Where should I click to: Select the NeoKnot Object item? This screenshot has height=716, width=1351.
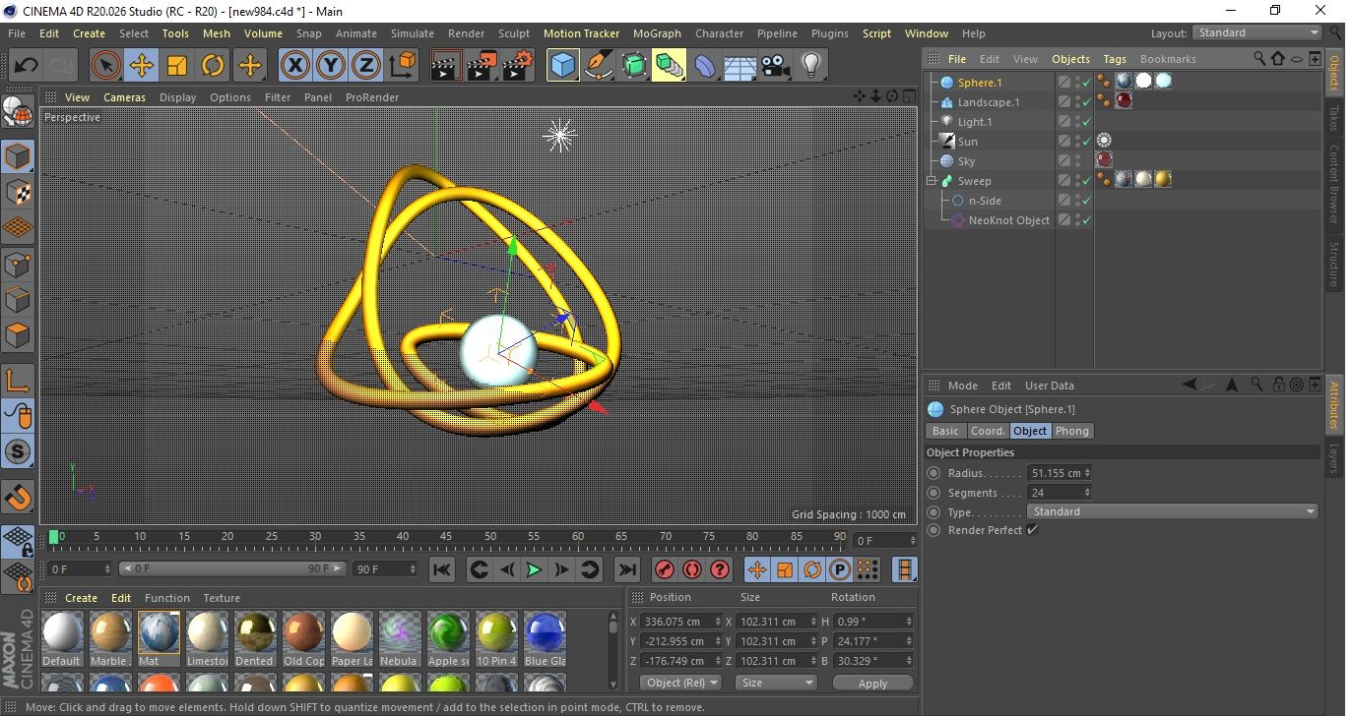1009,220
